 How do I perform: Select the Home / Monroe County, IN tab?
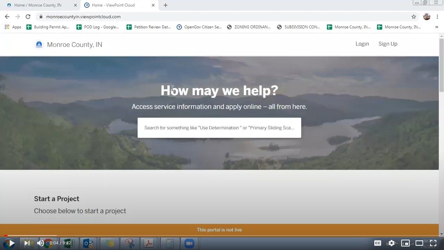pyautogui.click(x=38, y=5)
